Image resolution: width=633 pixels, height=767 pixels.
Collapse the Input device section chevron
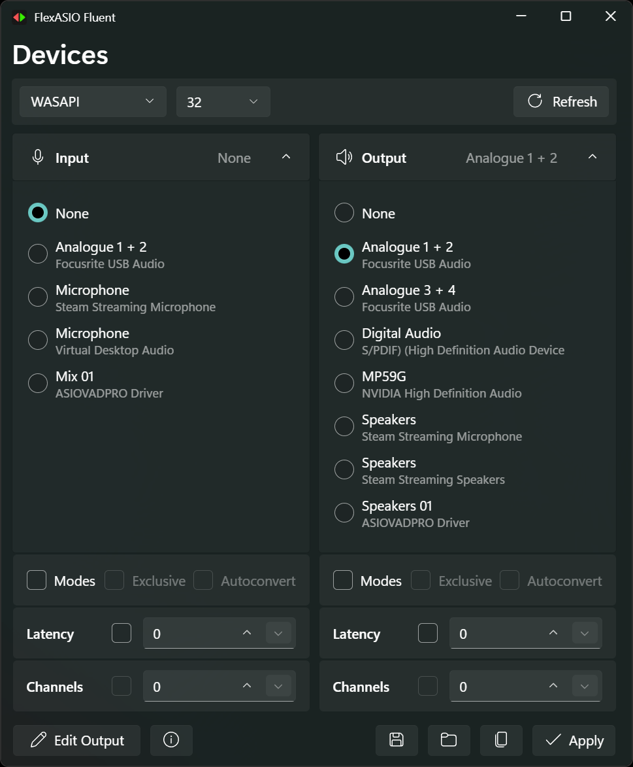point(286,157)
